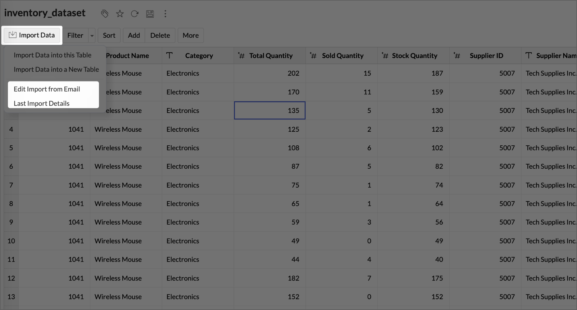
Task: Open the three-dot more options menu
Action: (165, 14)
